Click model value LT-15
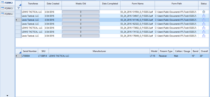Screen dimensions: 210x97 click(153, 56)
